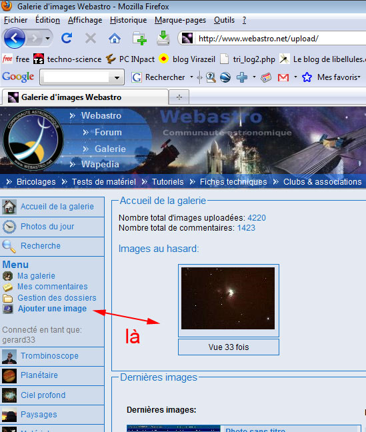Open the techno-science bookmark

tap(67, 59)
